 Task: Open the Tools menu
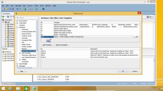(x=42, y=6)
